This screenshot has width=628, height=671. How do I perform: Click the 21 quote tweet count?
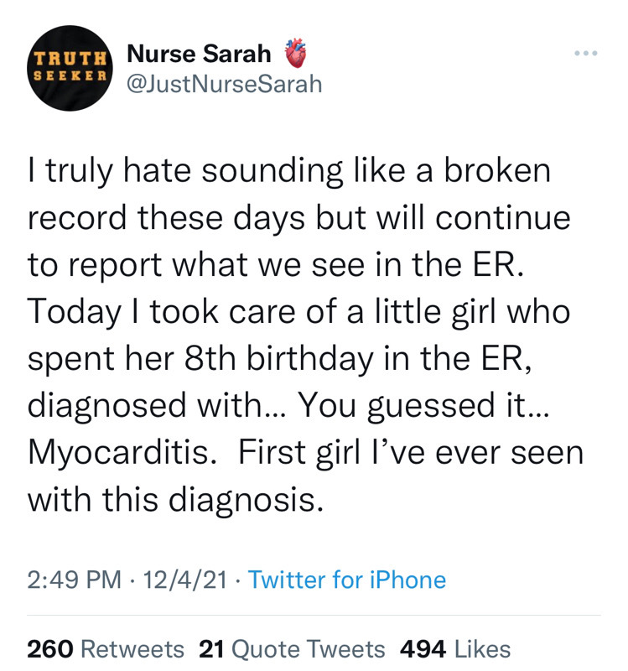(x=212, y=648)
